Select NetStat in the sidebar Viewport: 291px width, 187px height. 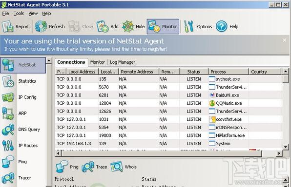23,65
